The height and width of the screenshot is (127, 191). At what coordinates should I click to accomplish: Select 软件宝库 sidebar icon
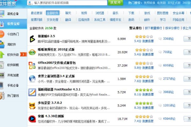(x=2, y=24)
